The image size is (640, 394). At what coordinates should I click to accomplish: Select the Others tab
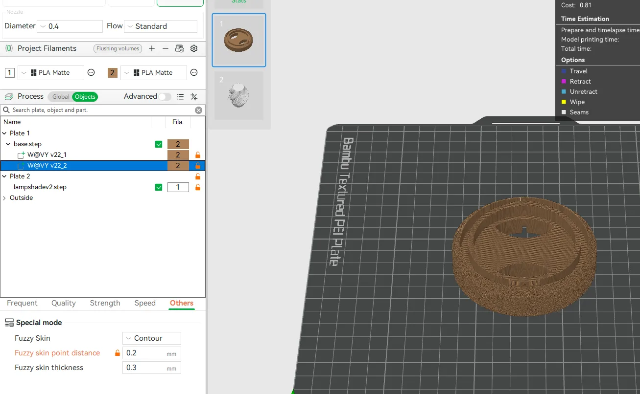182,303
